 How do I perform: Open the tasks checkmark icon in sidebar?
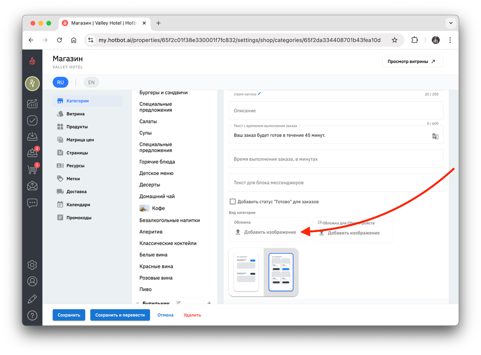pos(32,121)
